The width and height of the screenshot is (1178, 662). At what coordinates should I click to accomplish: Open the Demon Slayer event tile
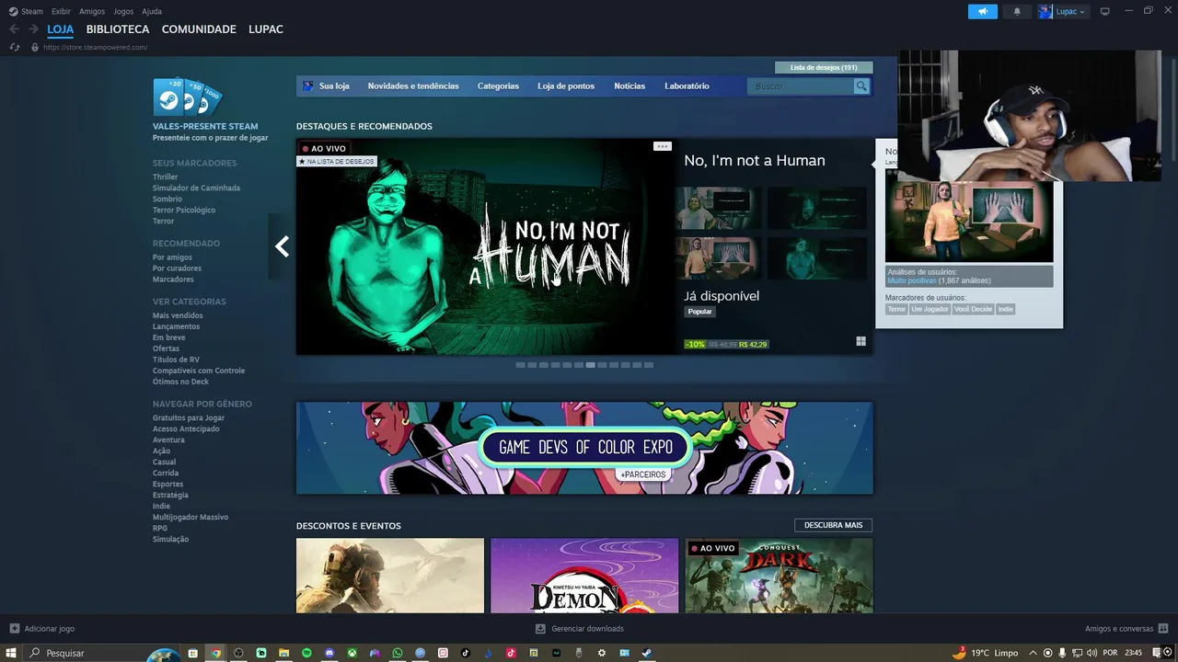pyautogui.click(x=584, y=576)
